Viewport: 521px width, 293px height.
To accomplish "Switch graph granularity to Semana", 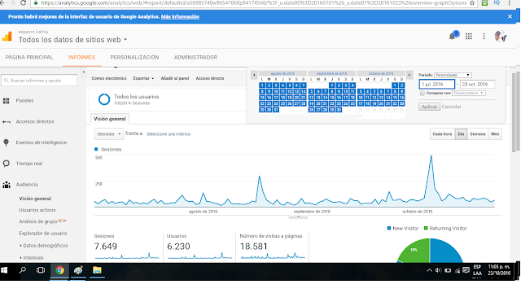I will click(x=478, y=134).
